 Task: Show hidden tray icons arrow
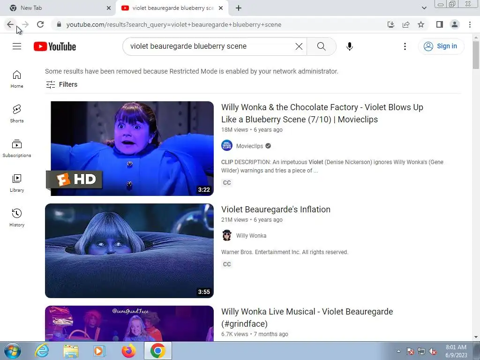click(398, 351)
